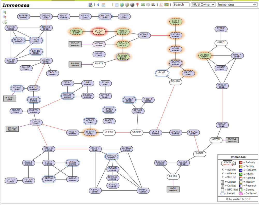The image size is (259, 205).
Task: Click the green globe icon in toolbar
Action: [121, 5]
